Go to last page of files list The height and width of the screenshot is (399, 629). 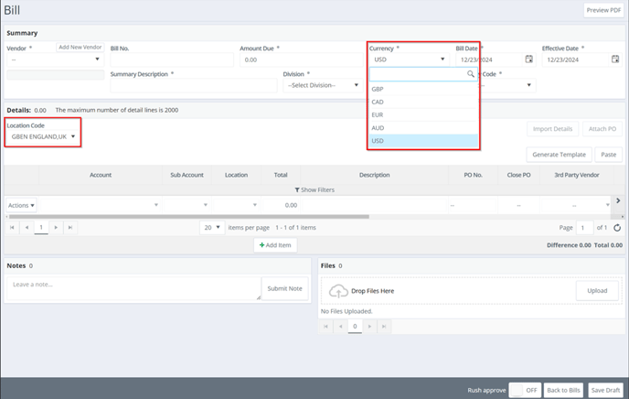[384, 327]
